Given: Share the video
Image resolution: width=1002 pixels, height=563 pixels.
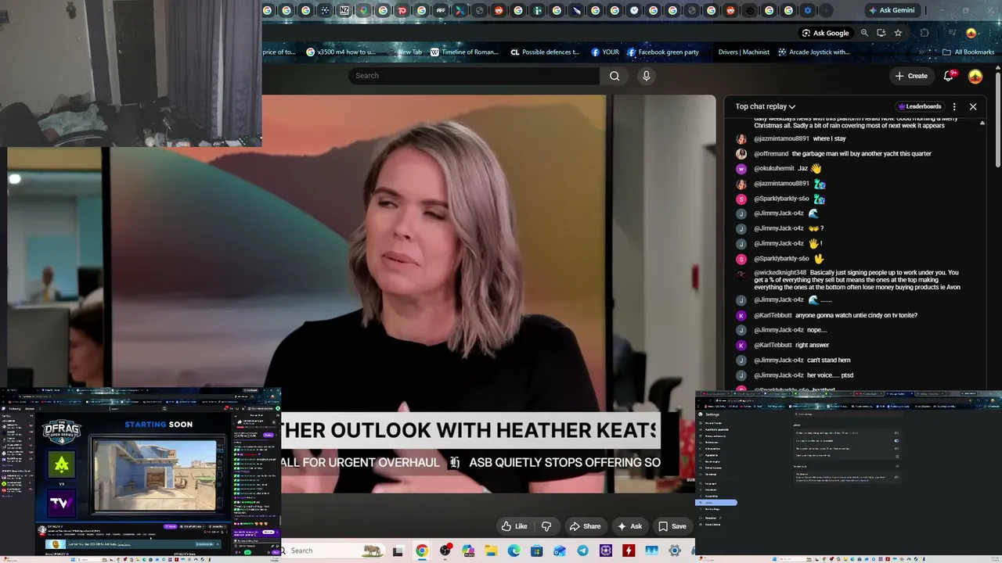Looking at the screenshot, I should [x=585, y=526].
